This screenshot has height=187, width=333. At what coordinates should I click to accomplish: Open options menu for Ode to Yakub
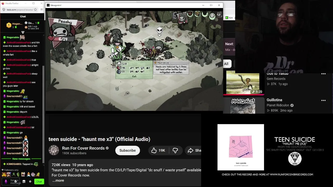(323, 74)
